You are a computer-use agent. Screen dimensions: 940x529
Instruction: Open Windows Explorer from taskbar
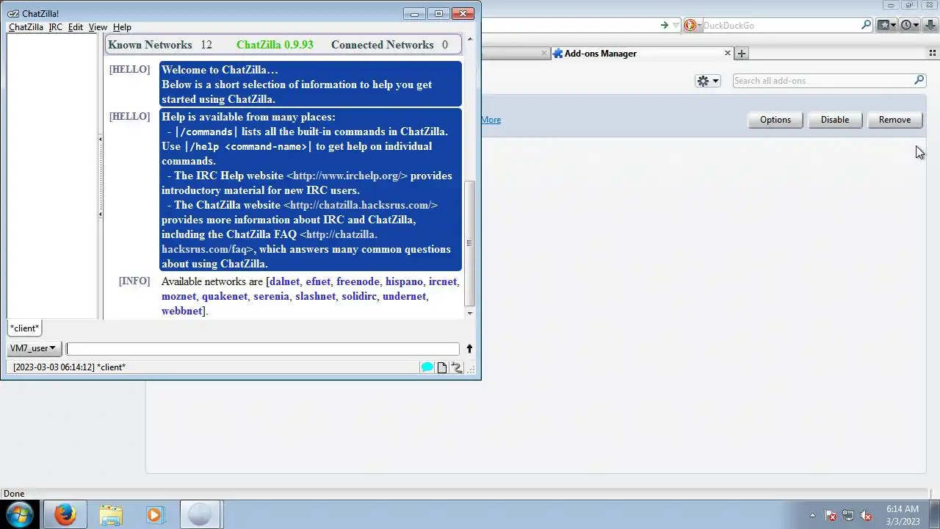coord(111,514)
